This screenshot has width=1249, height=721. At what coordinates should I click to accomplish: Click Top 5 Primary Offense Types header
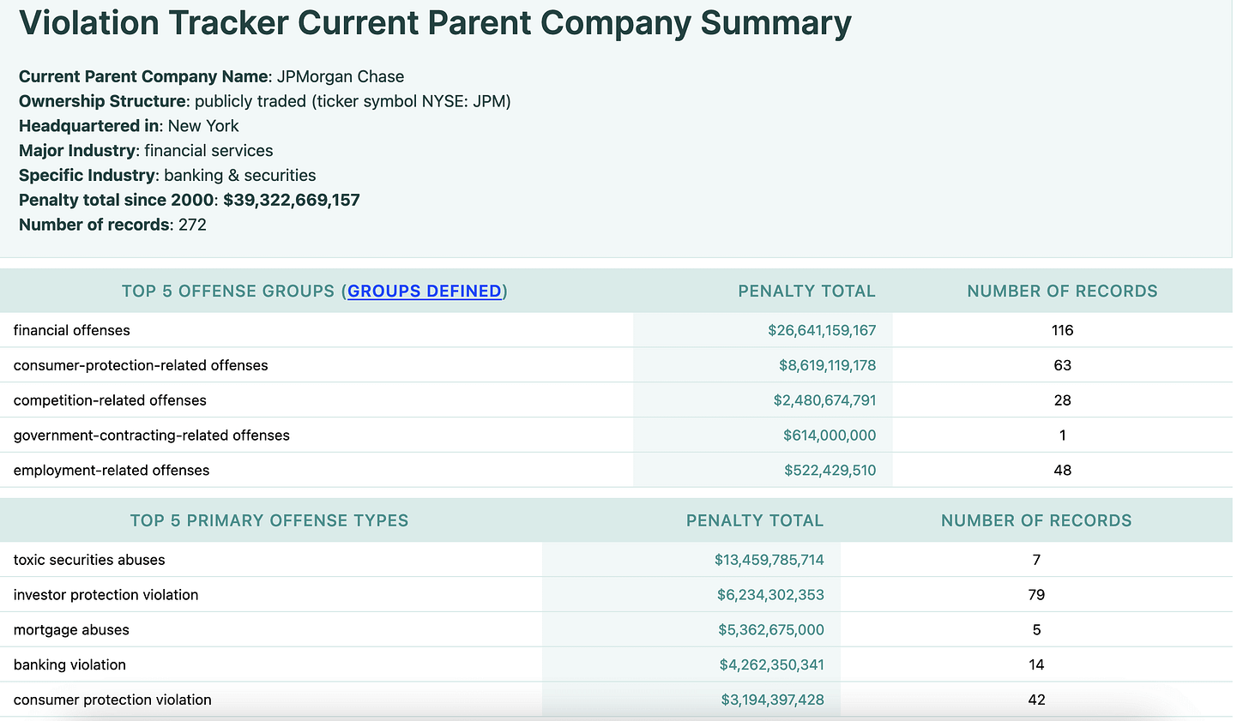(x=269, y=520)
